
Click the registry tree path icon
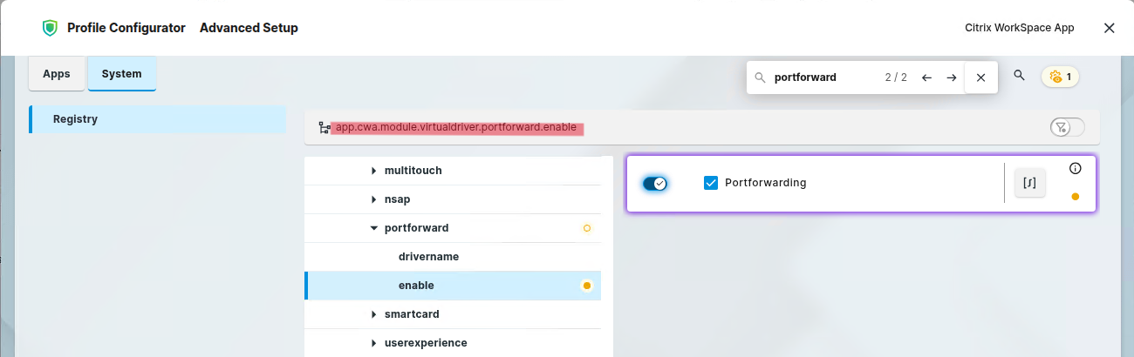[324, 128]
